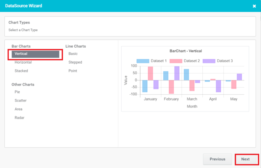Click the Value axis title
Screen dimensions: 261x168
click(126, 80)
